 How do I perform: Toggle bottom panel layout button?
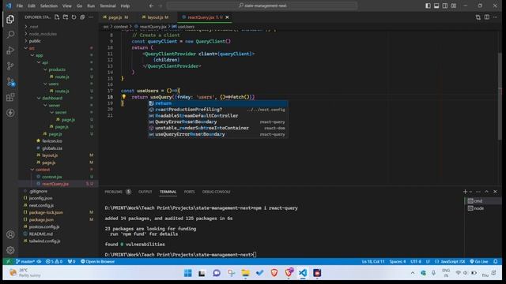pyautogui.click(x=436, y=6)
